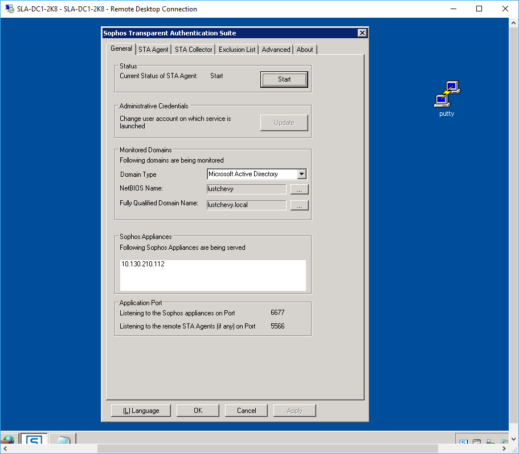Close the Sophos Transparent Authentication Suite dialog
The image size is (519, 454).
tap(362, 33)
